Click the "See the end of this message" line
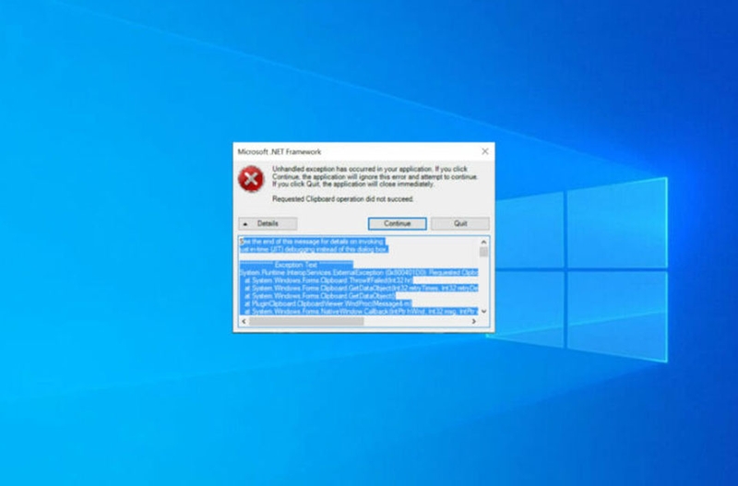738x486 pixels. pos(313,242)
